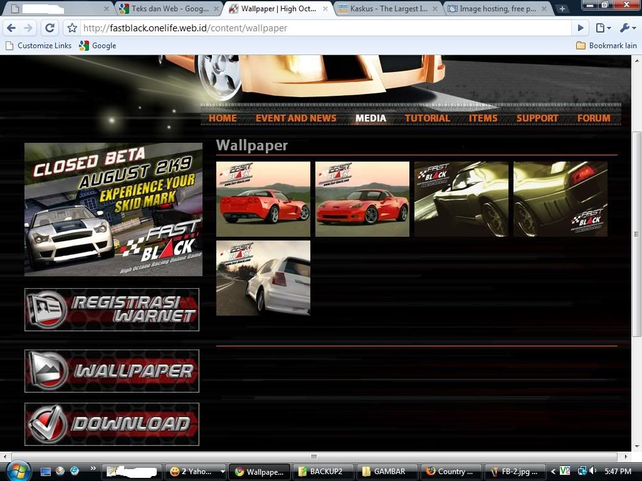Close the Image hosting tab

coord(544,9)
